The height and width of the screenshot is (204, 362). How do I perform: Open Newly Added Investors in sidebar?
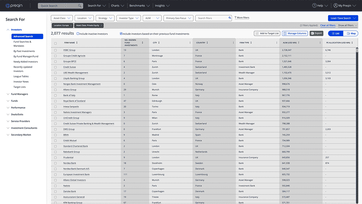[x=26, y=62]
